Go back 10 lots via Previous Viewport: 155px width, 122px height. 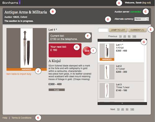(x=120, y=36)
